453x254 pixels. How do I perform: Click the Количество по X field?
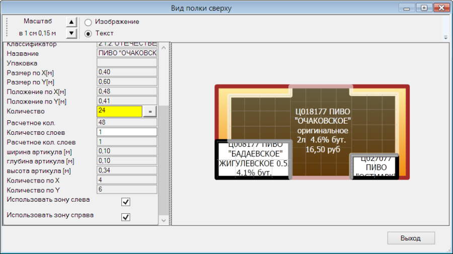[127, 180]
